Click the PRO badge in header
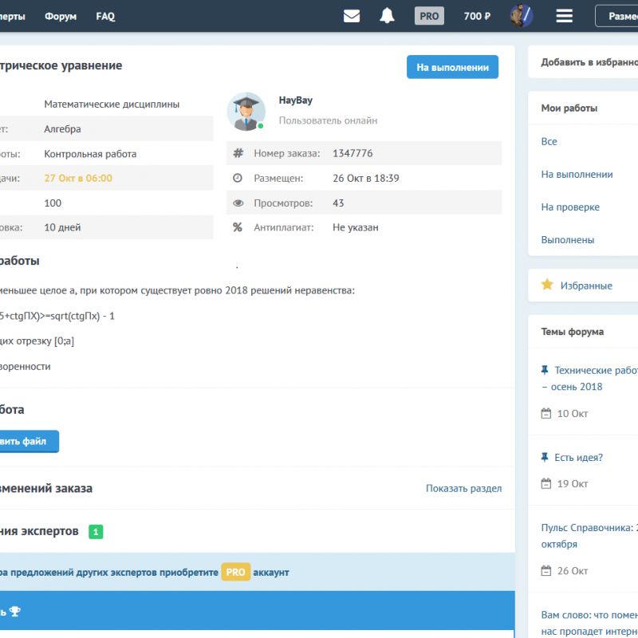638x638 pixels. coord(429,16)
